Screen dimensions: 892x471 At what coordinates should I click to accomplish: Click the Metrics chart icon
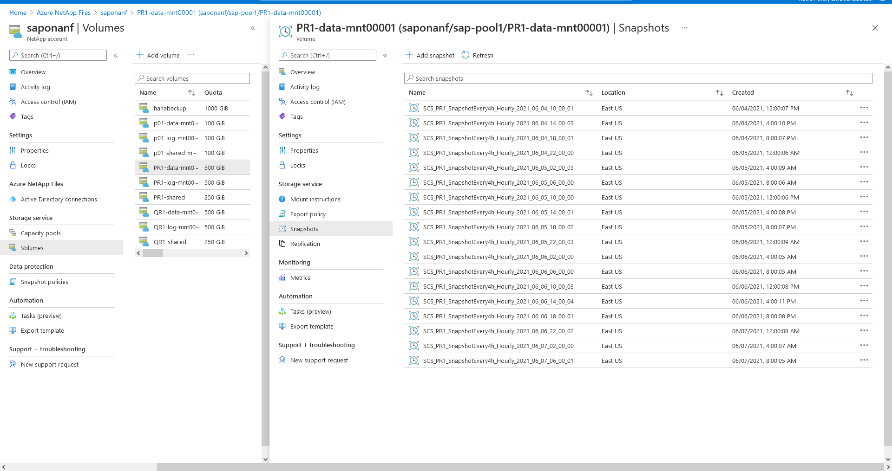click(282, 277)
